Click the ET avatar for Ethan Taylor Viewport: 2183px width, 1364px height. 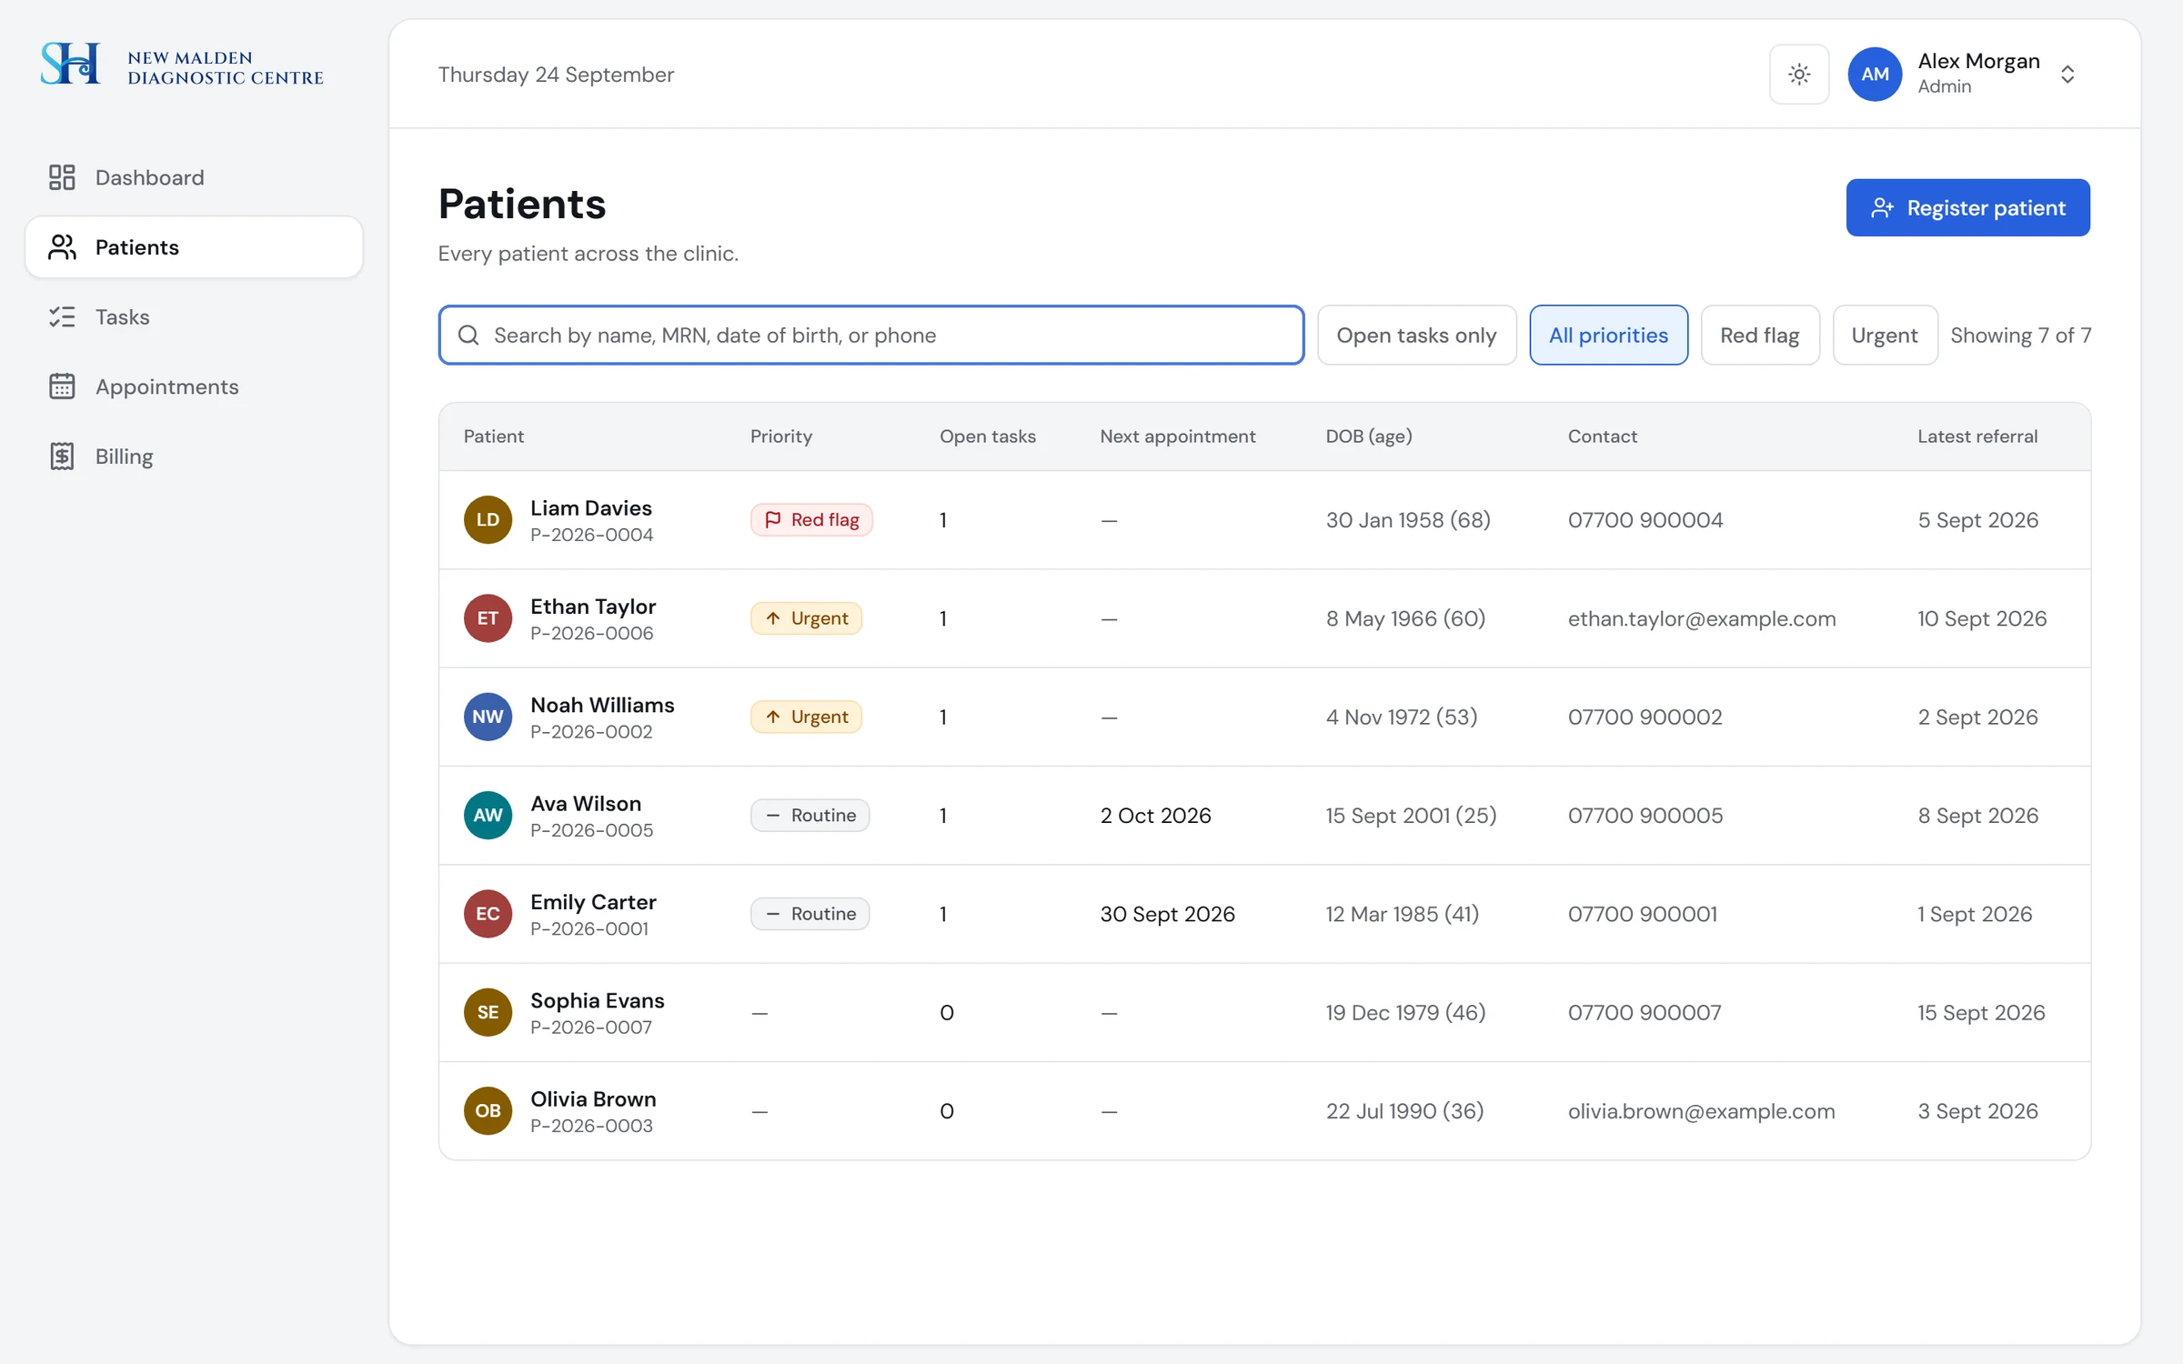click(x=488, y=618)
